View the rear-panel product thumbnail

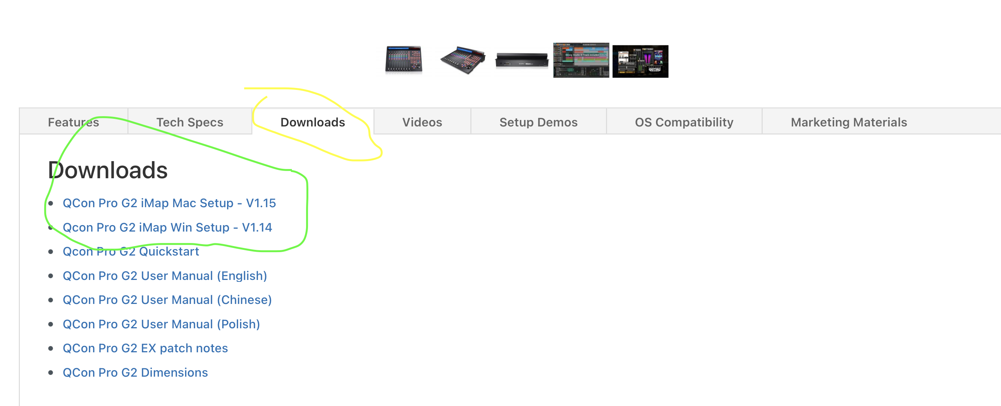522,61
